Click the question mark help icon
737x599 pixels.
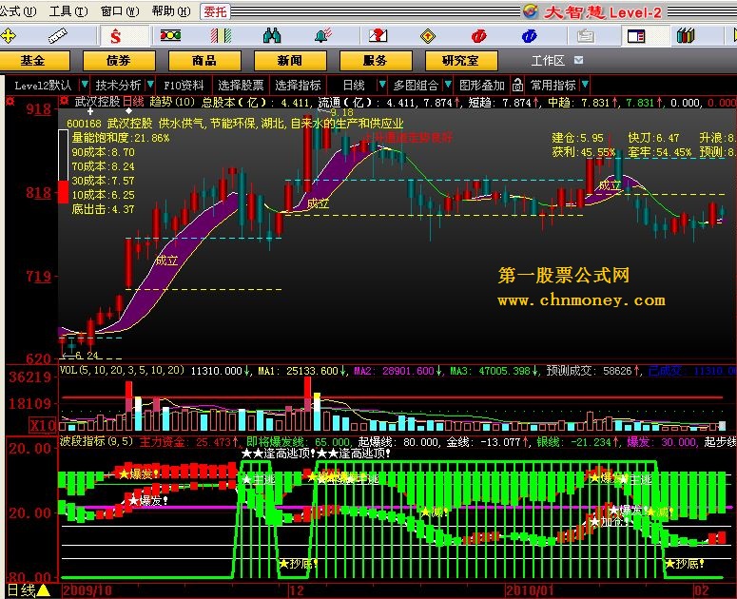pyautogui.click(x=378, y=36)
